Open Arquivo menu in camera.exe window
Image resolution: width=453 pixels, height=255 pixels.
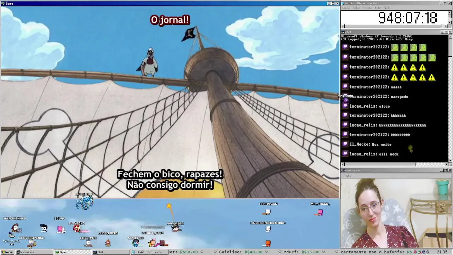(x=347, y=176)
